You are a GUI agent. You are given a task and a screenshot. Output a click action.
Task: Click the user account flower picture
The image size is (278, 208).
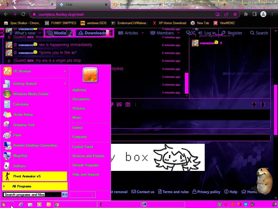(x=90, y=75)
